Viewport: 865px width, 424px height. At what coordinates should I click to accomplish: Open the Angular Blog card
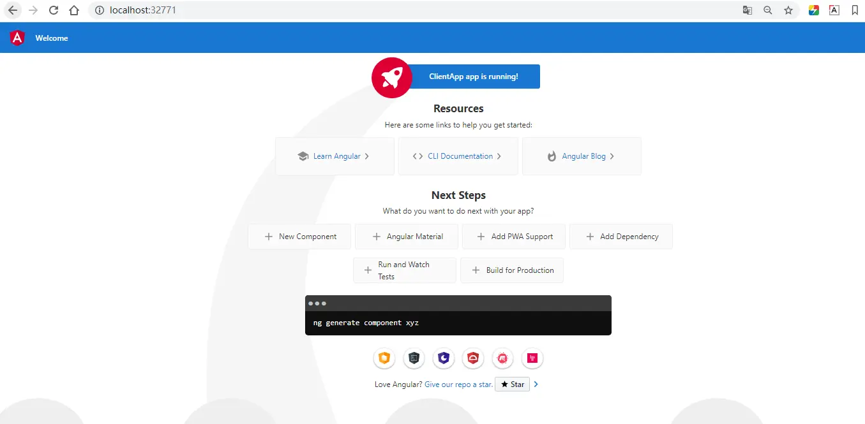(x=582, y=156)
